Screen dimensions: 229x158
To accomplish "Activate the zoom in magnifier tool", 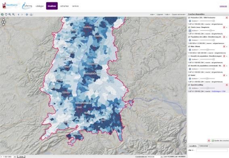I will point(10,14).
